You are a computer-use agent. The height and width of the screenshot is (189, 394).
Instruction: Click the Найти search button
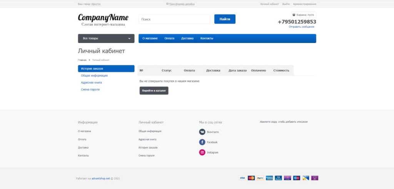tap(225, 19)
